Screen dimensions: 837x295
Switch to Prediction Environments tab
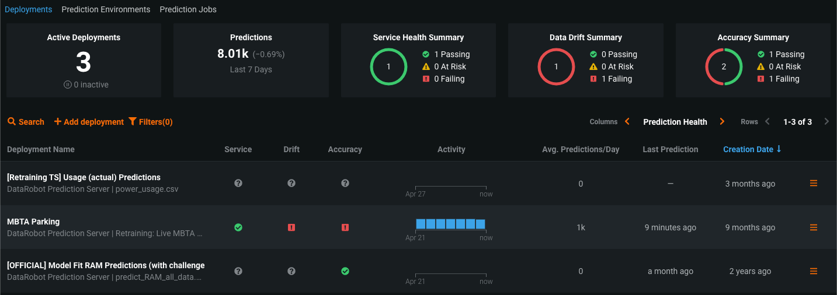[x=106, y=9]
